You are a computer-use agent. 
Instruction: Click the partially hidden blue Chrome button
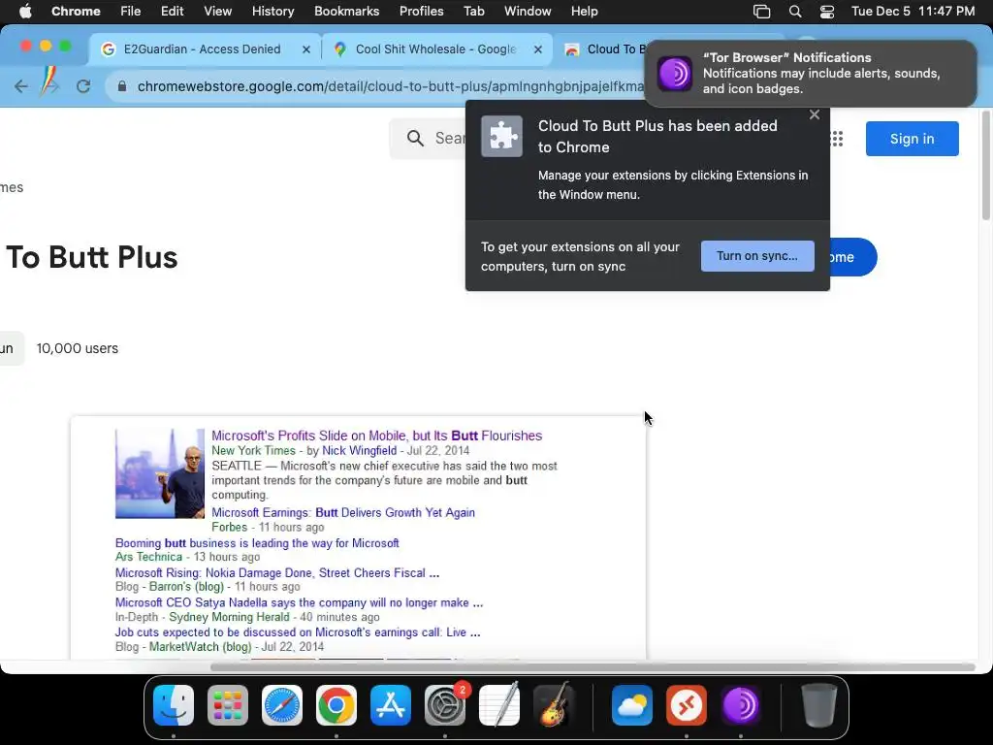coord(853,257)
